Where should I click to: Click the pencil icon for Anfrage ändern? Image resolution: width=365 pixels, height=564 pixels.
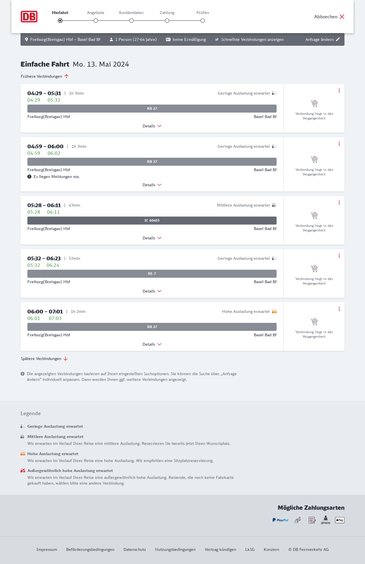(338, 39)
